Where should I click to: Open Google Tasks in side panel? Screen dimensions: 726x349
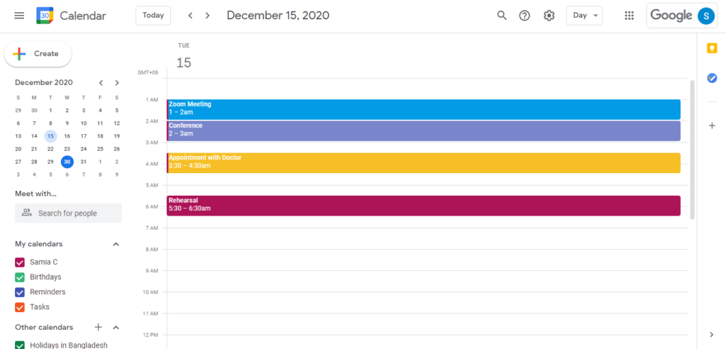coord(712,78)
